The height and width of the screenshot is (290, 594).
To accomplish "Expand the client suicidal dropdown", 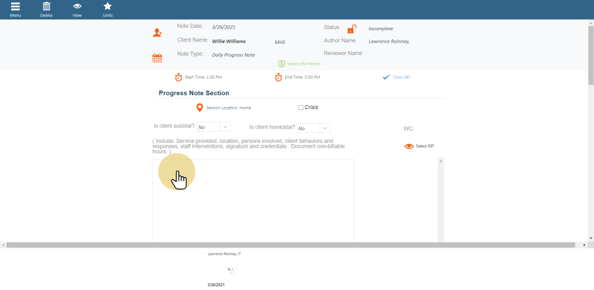I will [x=225, y=127].
